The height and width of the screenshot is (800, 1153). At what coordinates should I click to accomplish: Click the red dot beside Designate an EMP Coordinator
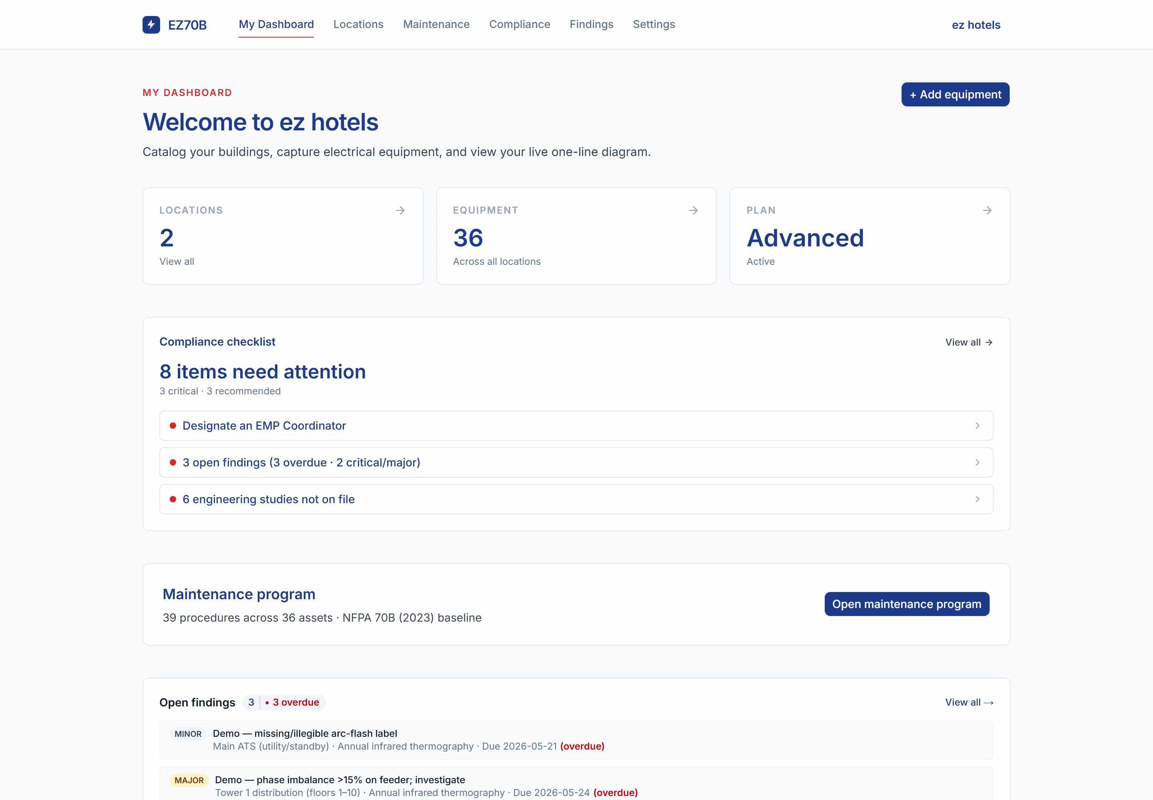[x=173, y=426]
